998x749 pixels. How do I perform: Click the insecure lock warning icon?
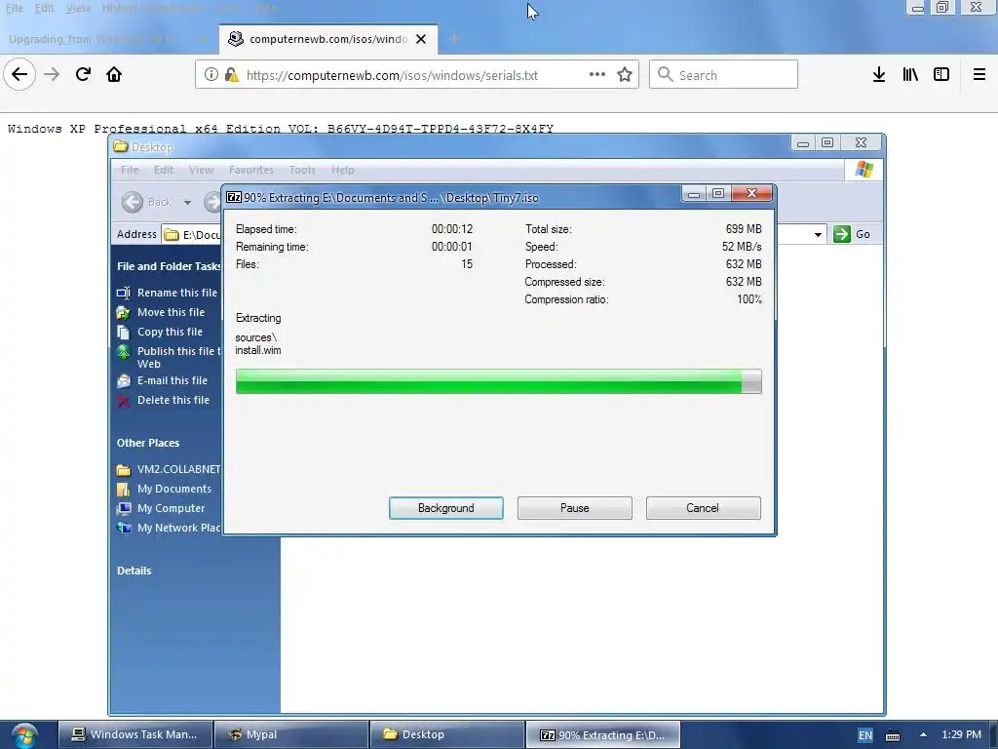click(x=232, y=75)
